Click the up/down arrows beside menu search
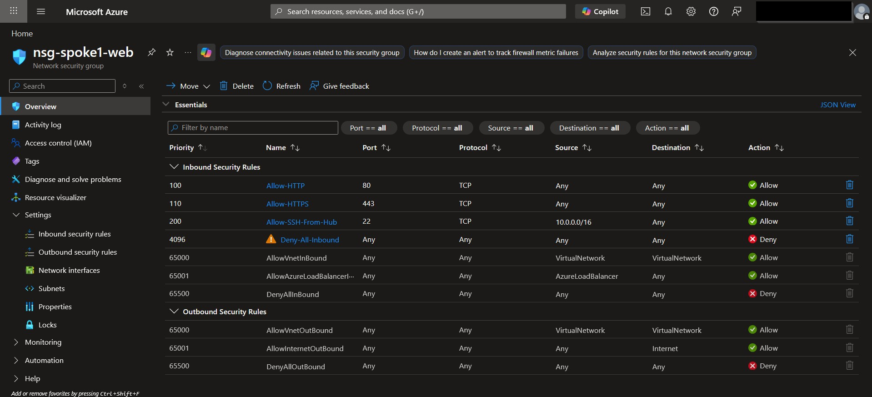This screenshot has height=397, width=872. 125,86
